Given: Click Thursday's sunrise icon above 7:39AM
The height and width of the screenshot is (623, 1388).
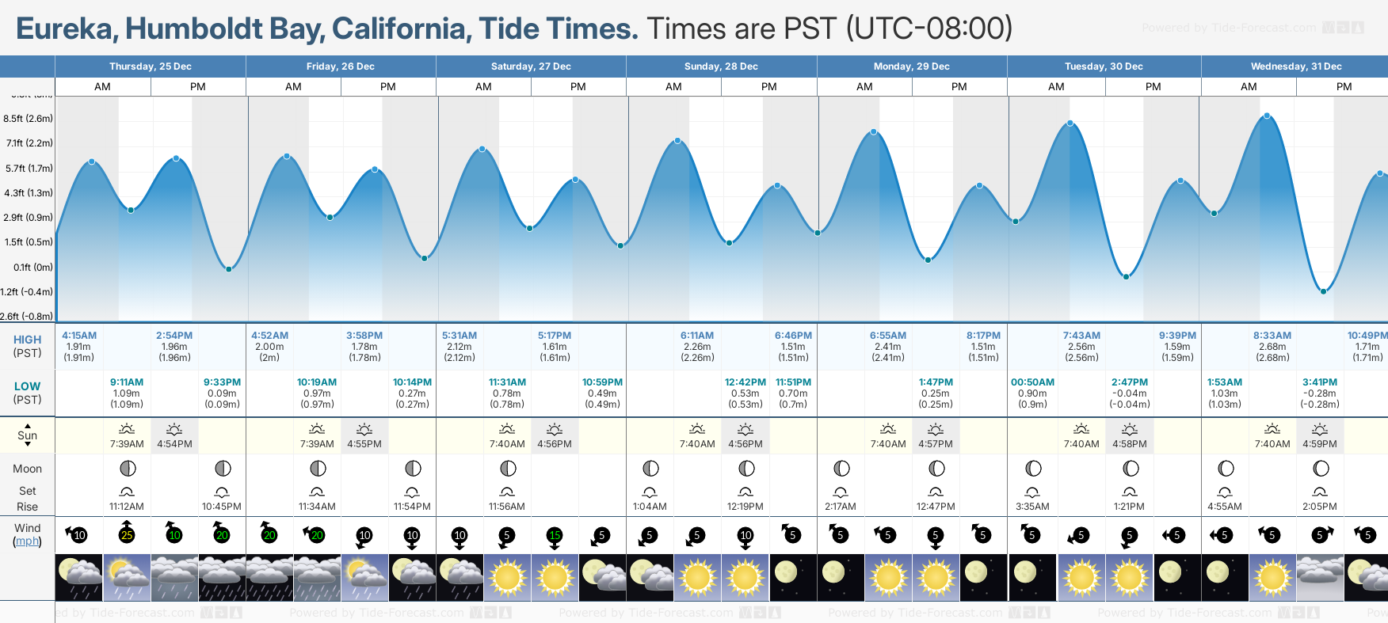Looking at the screenshot, I should pyautogui.click(x=127, y=429).
